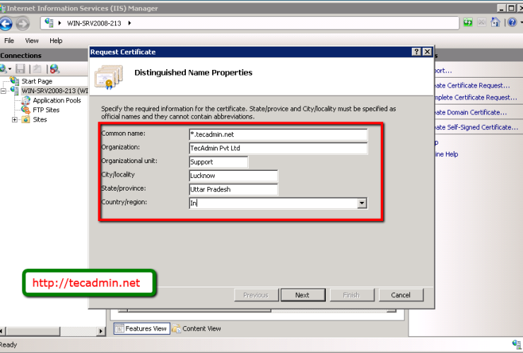Click the Home icon in the toolbar
Image resolution: width=523 pixels, height=353 pixels.
pos(495,23)
